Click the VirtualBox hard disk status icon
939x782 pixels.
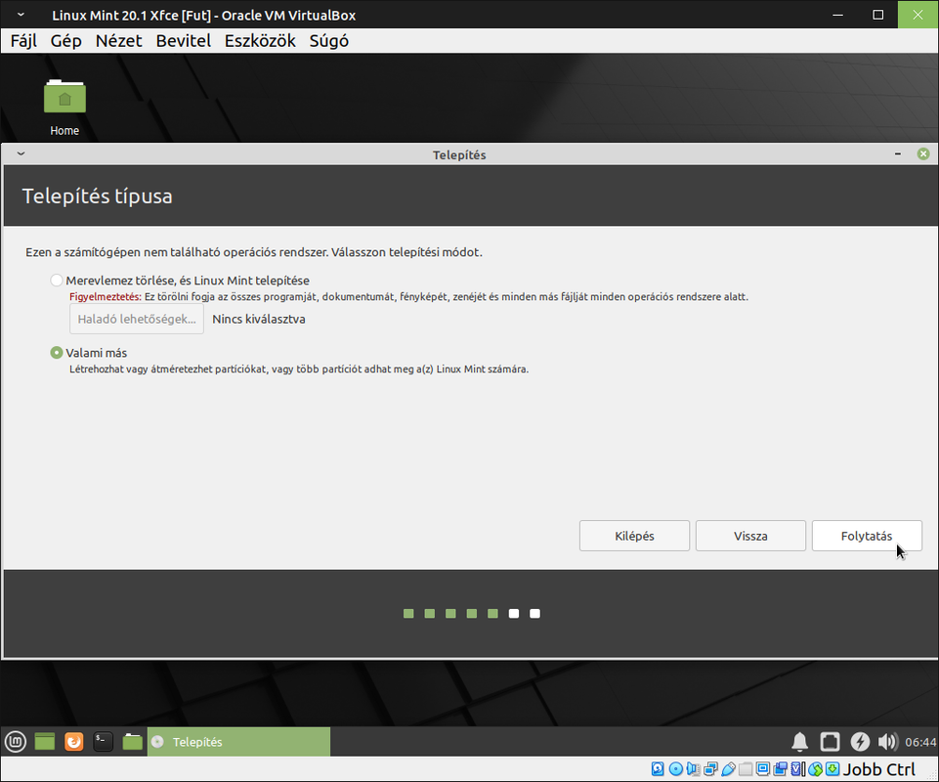click(x=658, y=769)
